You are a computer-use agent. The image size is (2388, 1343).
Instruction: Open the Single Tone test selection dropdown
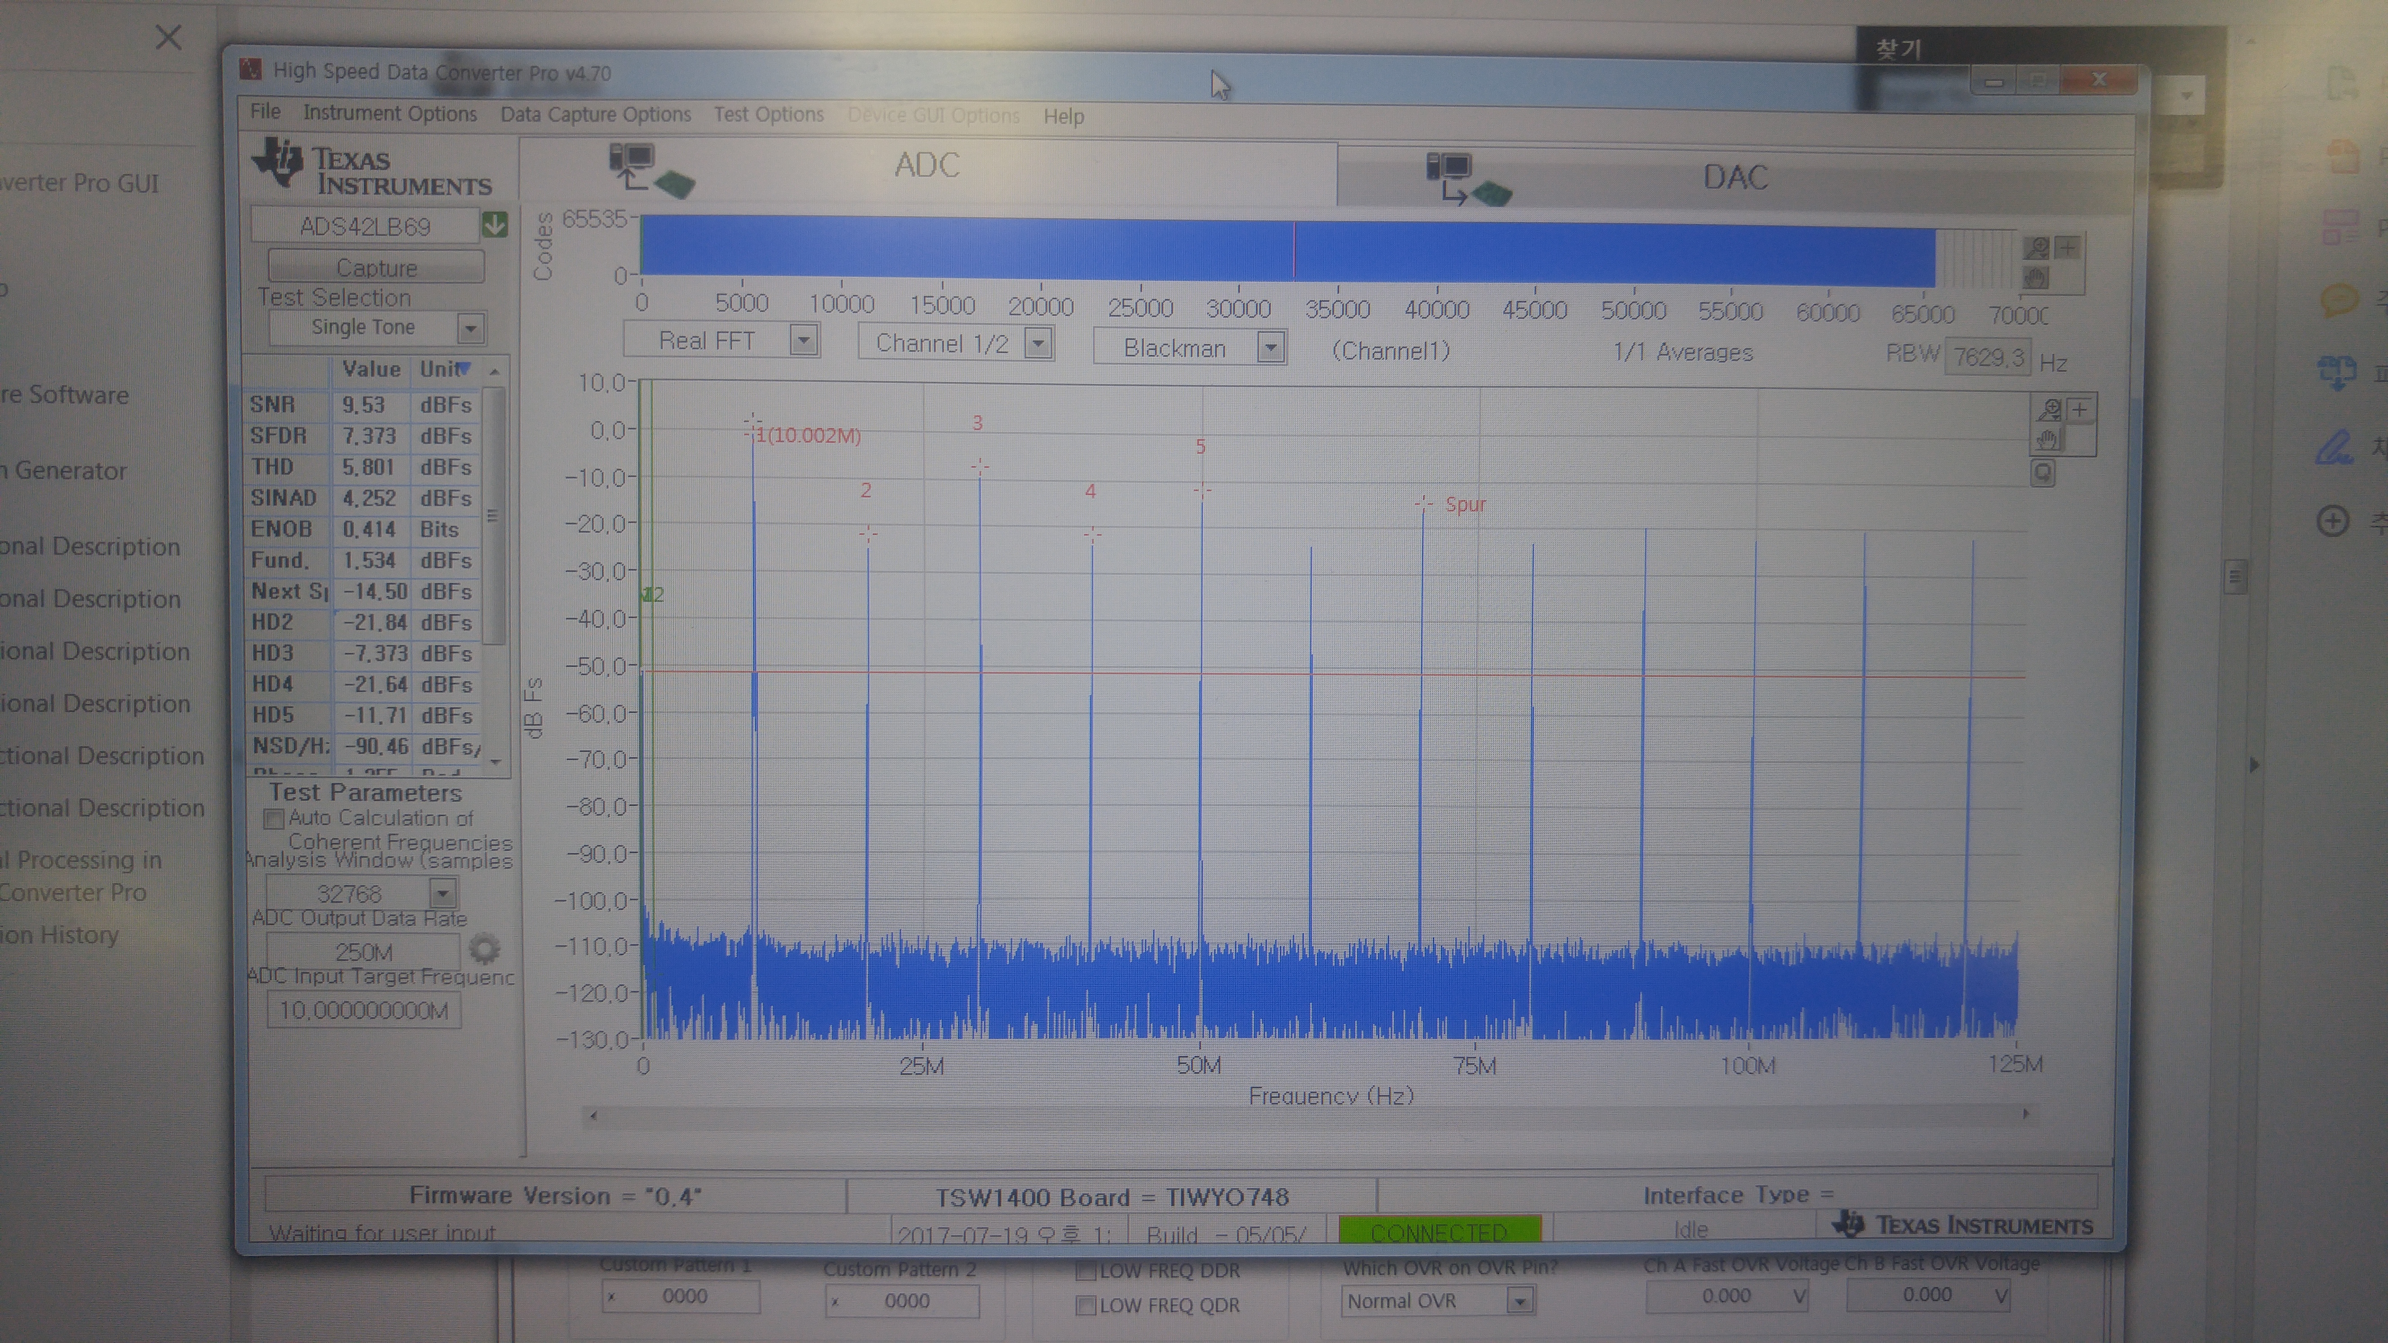(471, 328)
